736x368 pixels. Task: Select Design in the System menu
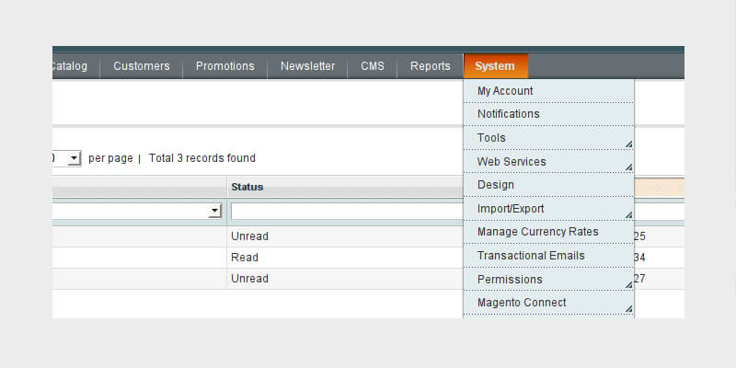click(496, 185)
